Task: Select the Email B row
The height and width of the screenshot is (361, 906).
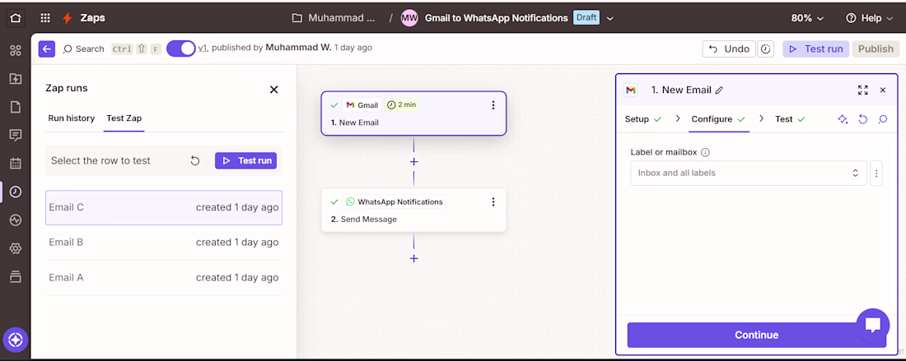Action: pos(164,243)
